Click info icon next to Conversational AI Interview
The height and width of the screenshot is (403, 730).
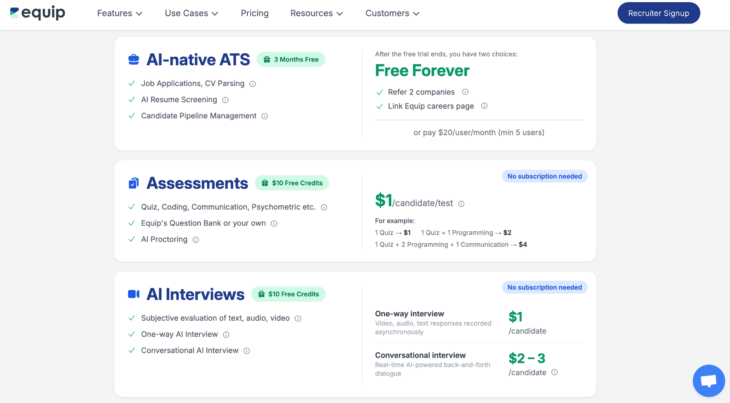point(247,351)
